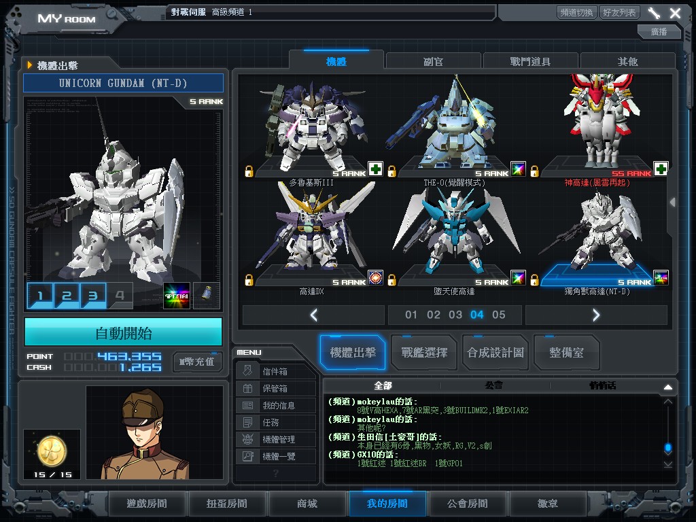The image size is (696, 522).
Task: Switch to 其他 tab
Action: (x=627, y=61)
